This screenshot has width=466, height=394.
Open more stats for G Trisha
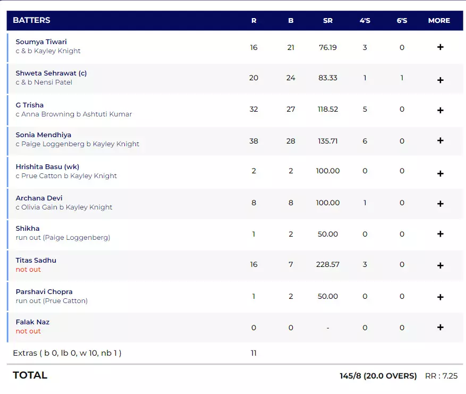[x=440, y=110]
